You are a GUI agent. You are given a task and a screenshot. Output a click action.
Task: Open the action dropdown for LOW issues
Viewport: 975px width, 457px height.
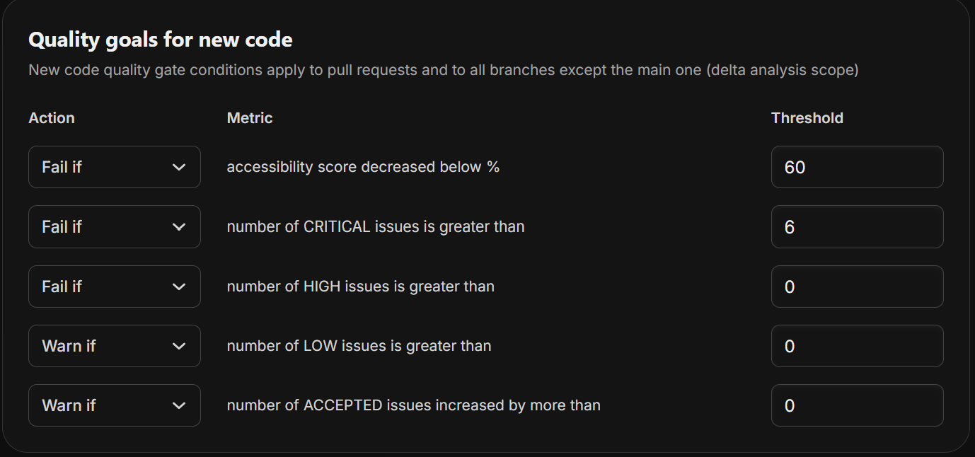pos(114,346)
